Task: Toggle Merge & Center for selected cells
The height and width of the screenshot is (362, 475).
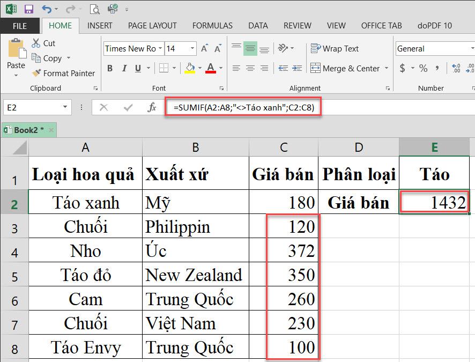Action: click(346, 68)
